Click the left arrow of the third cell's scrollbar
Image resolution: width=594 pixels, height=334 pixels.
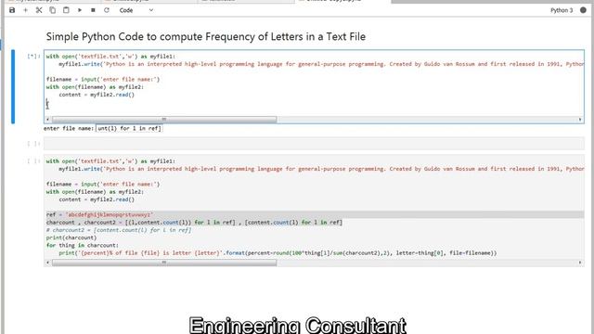[x=47, y=262]
